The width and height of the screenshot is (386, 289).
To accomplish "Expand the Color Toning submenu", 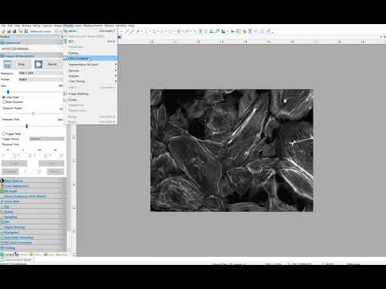I will (90, 81).
